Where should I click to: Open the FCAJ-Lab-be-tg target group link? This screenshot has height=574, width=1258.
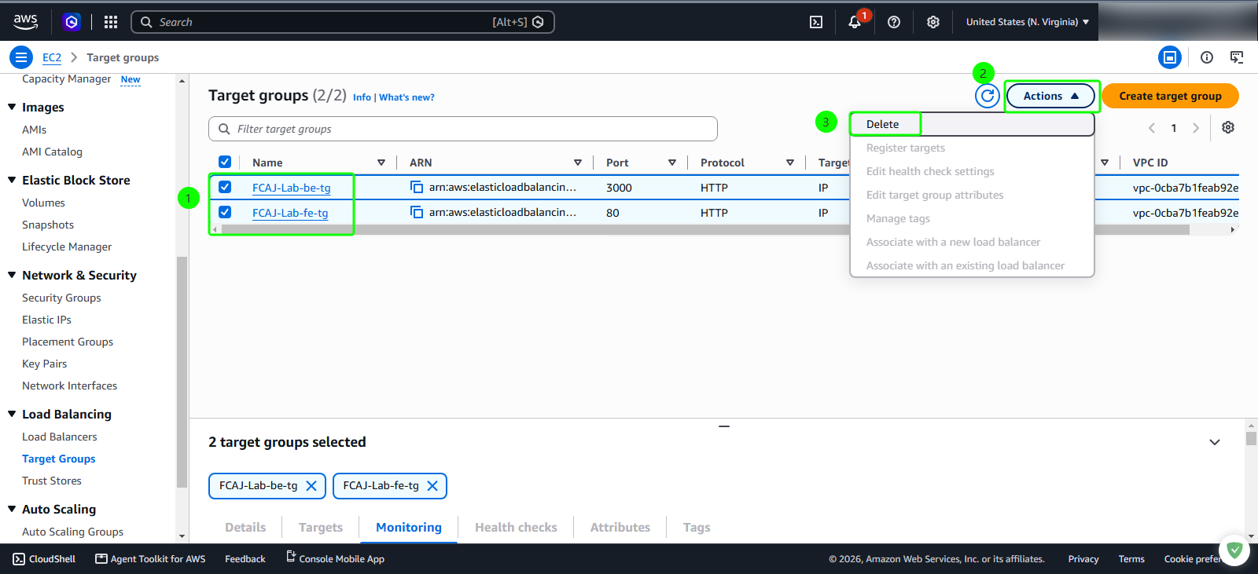tap(292, 188)
